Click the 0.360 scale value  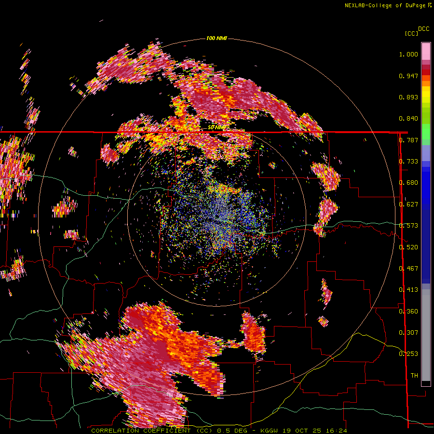pos(408,312)
